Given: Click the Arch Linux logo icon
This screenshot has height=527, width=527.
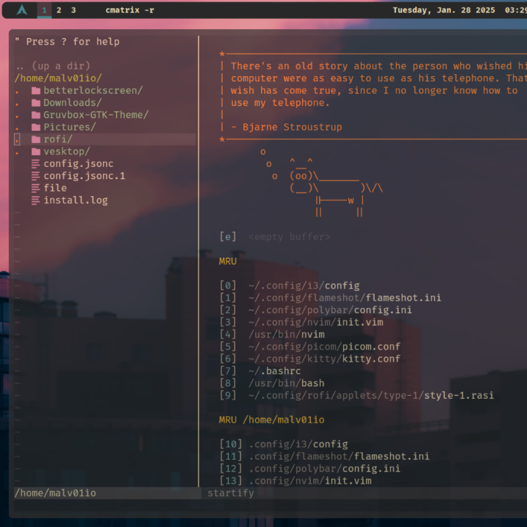Looking at the screenshot, I should pos(22,10).
